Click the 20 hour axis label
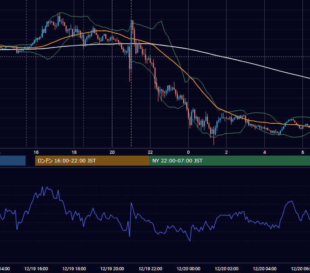The image size is (310, 273). [x=112, y=152]
